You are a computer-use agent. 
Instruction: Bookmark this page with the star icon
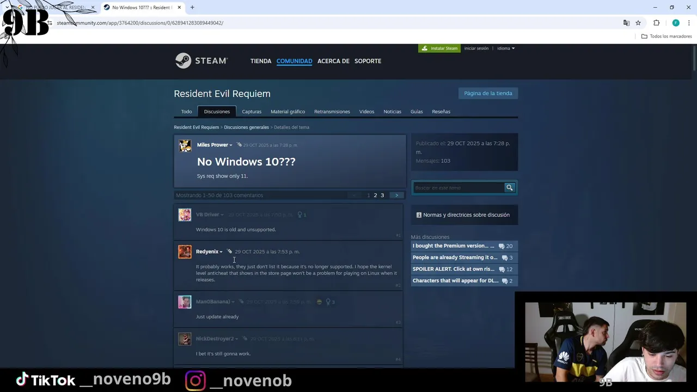click(638, 23)
